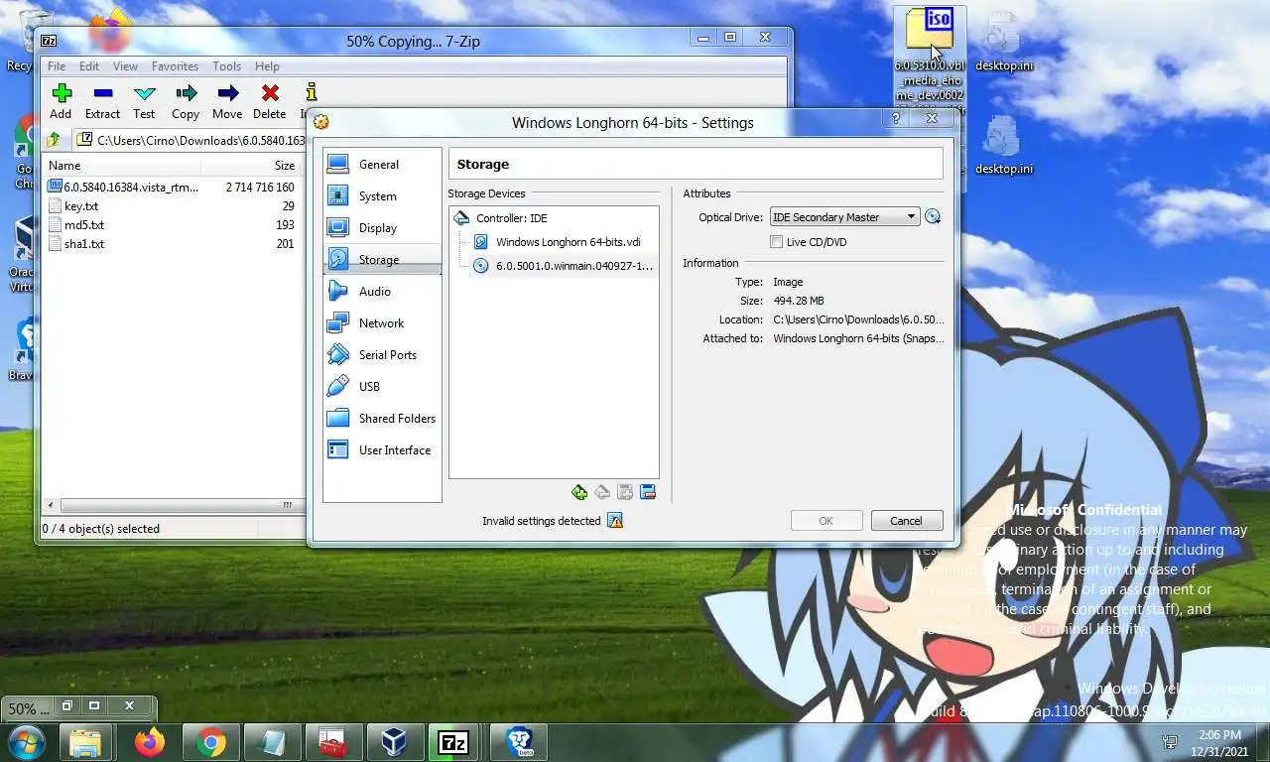Click the Copy icon in 7-Zip toolbar
This screenshot has width=1270, height=762.
tap(186, 93)
